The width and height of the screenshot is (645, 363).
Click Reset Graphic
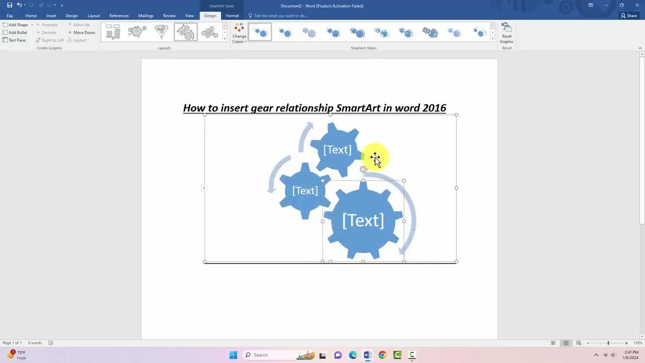coord(506,33)
